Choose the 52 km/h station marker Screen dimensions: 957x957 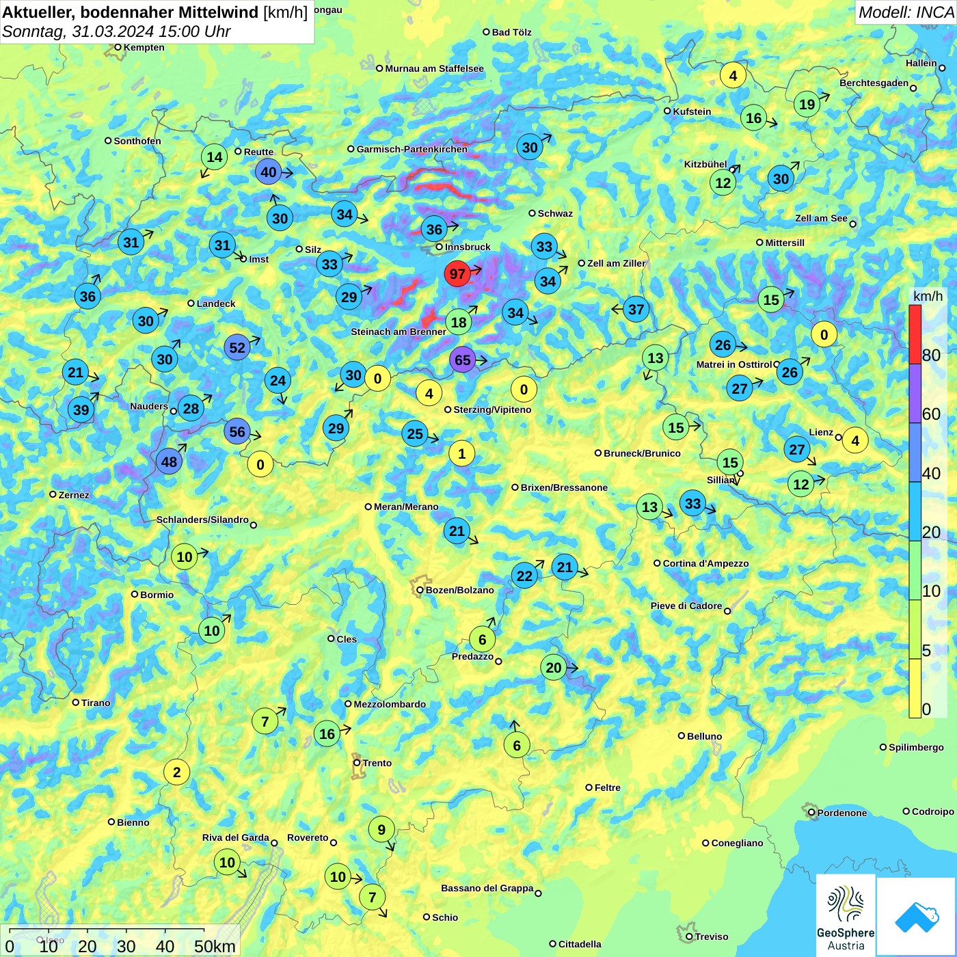pyautogui.click(x=237, y=348)
